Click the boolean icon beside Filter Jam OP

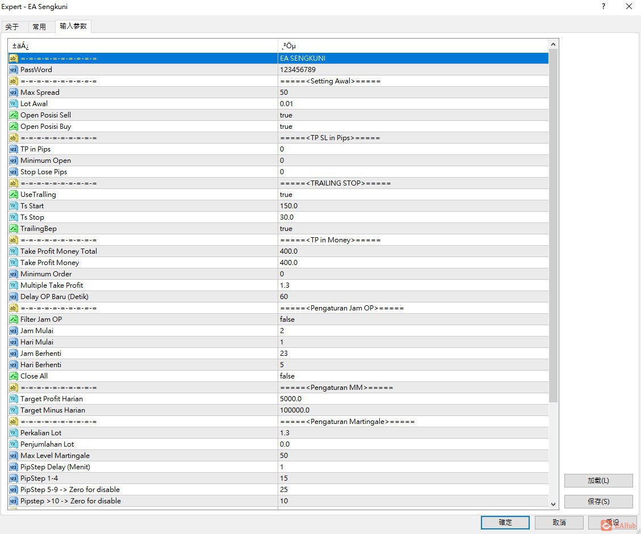(14, 319)
